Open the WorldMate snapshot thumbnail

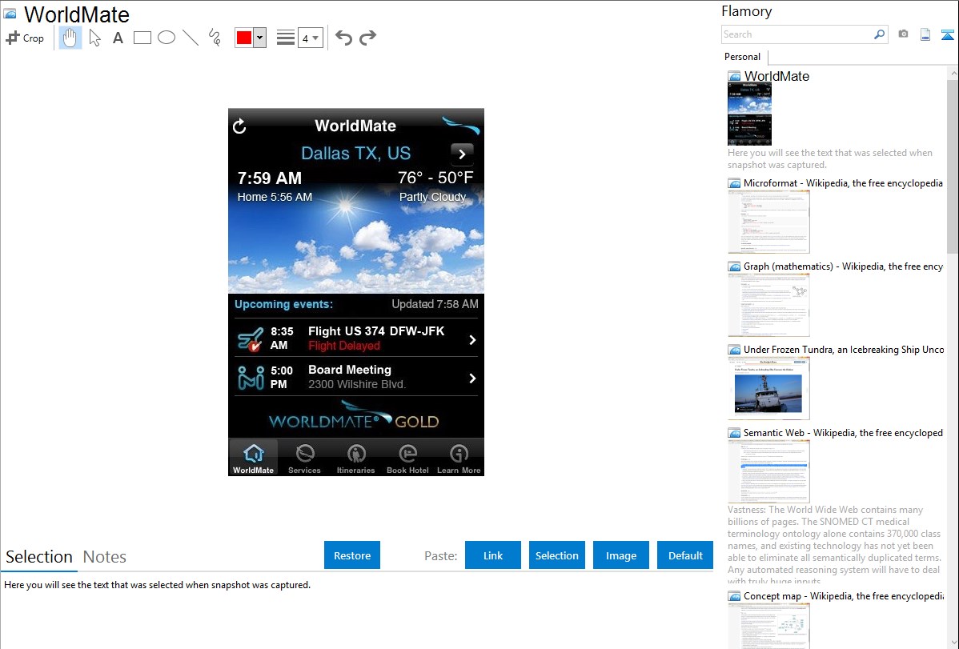749,114
